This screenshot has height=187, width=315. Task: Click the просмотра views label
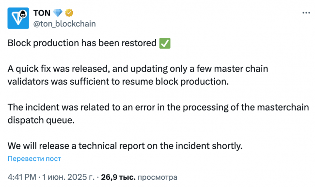click(157, 177)
